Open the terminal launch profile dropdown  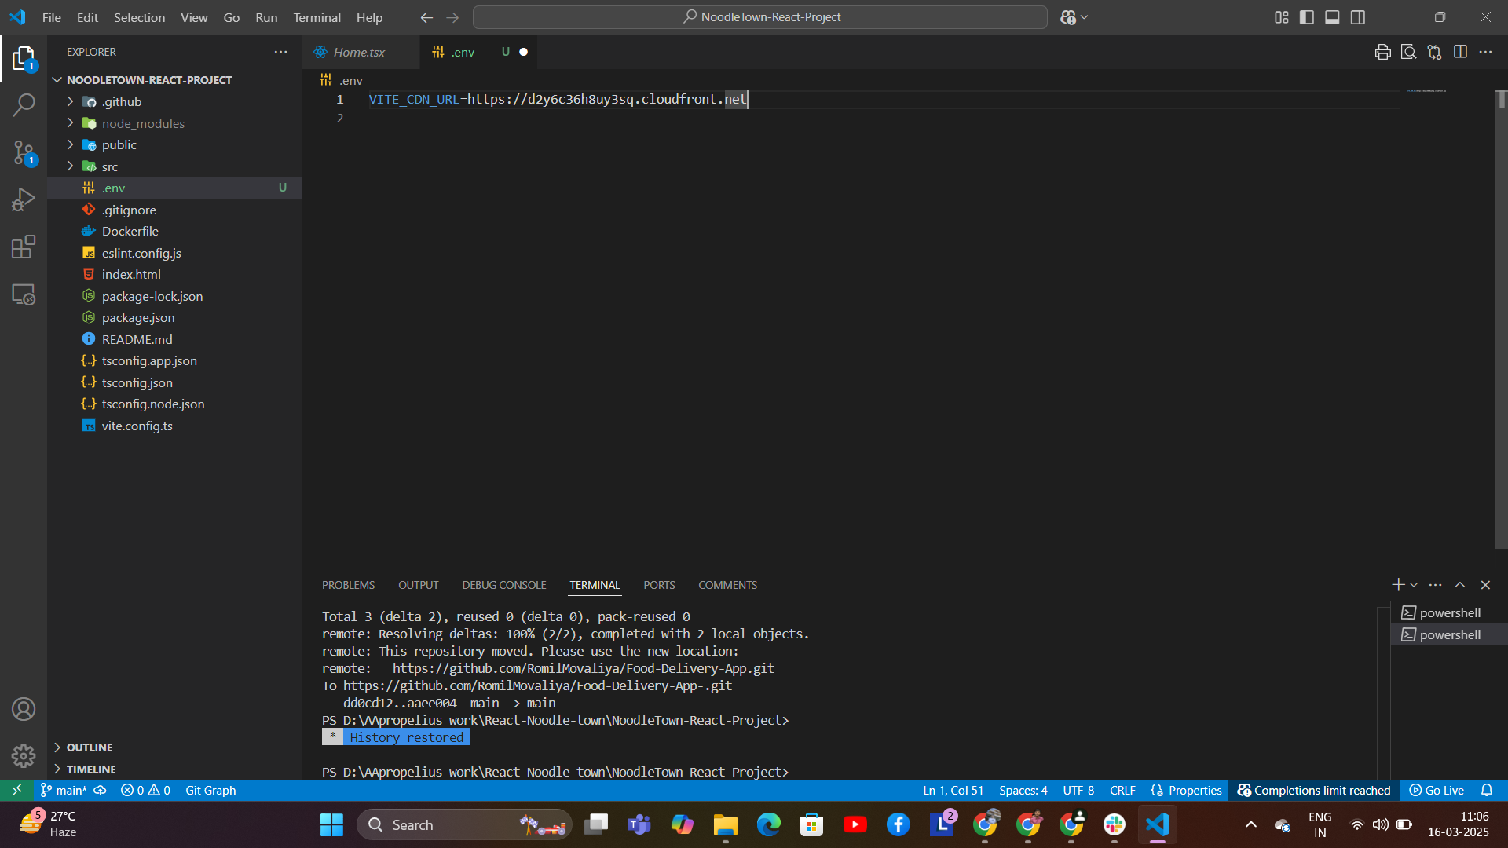1414,585
